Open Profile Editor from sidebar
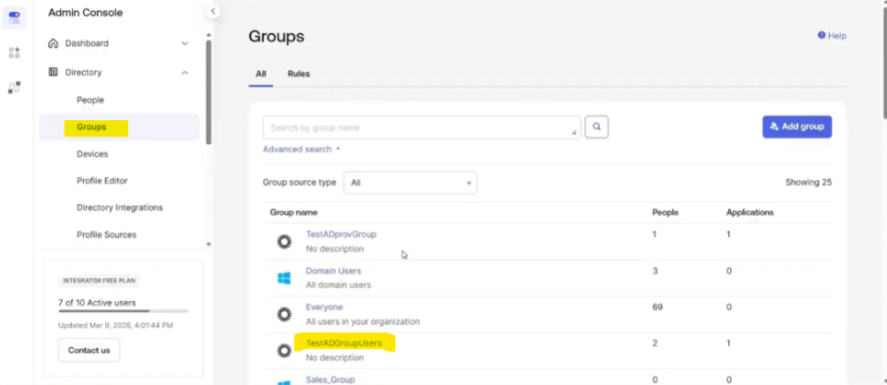Screen dimensions: 887x385 click(102, 181)
